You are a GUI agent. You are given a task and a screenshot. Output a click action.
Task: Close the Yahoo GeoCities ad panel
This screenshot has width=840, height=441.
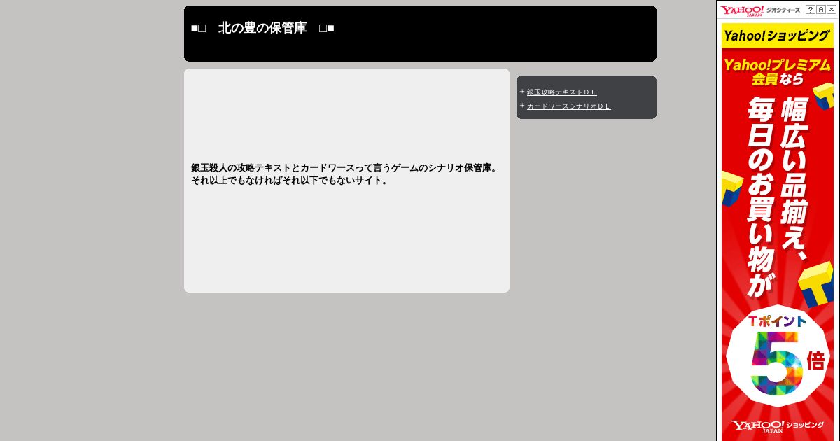pyautogui.click(x=832, y=10)
